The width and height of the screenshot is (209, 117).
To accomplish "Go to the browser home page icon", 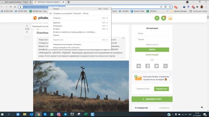I will 15,7.
